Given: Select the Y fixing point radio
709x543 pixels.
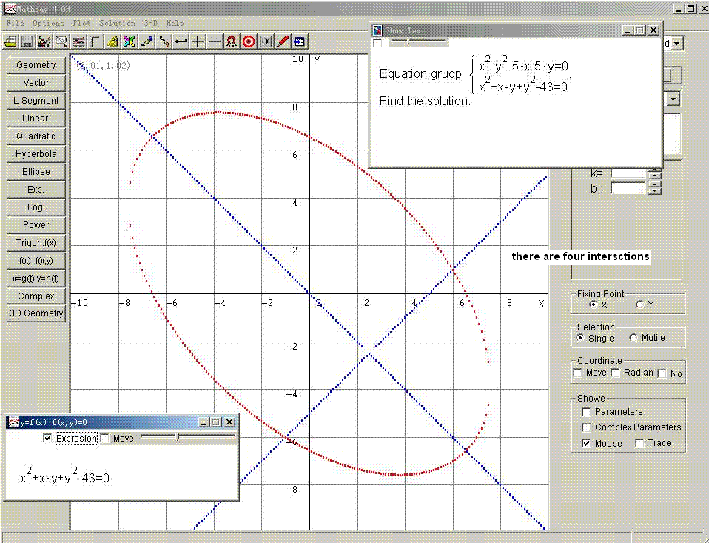Looking at the screenshot, I should 640,304.
